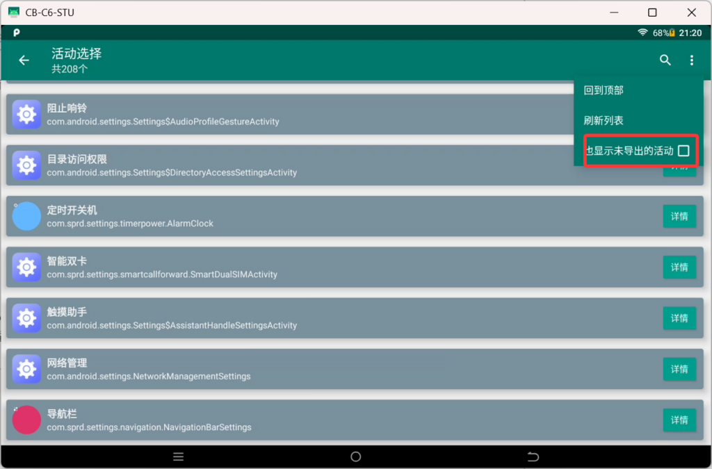Click the red circle icon for 导航栏
Image resolution: width=712 pixels, height=469 pixels.
point(26,420)
